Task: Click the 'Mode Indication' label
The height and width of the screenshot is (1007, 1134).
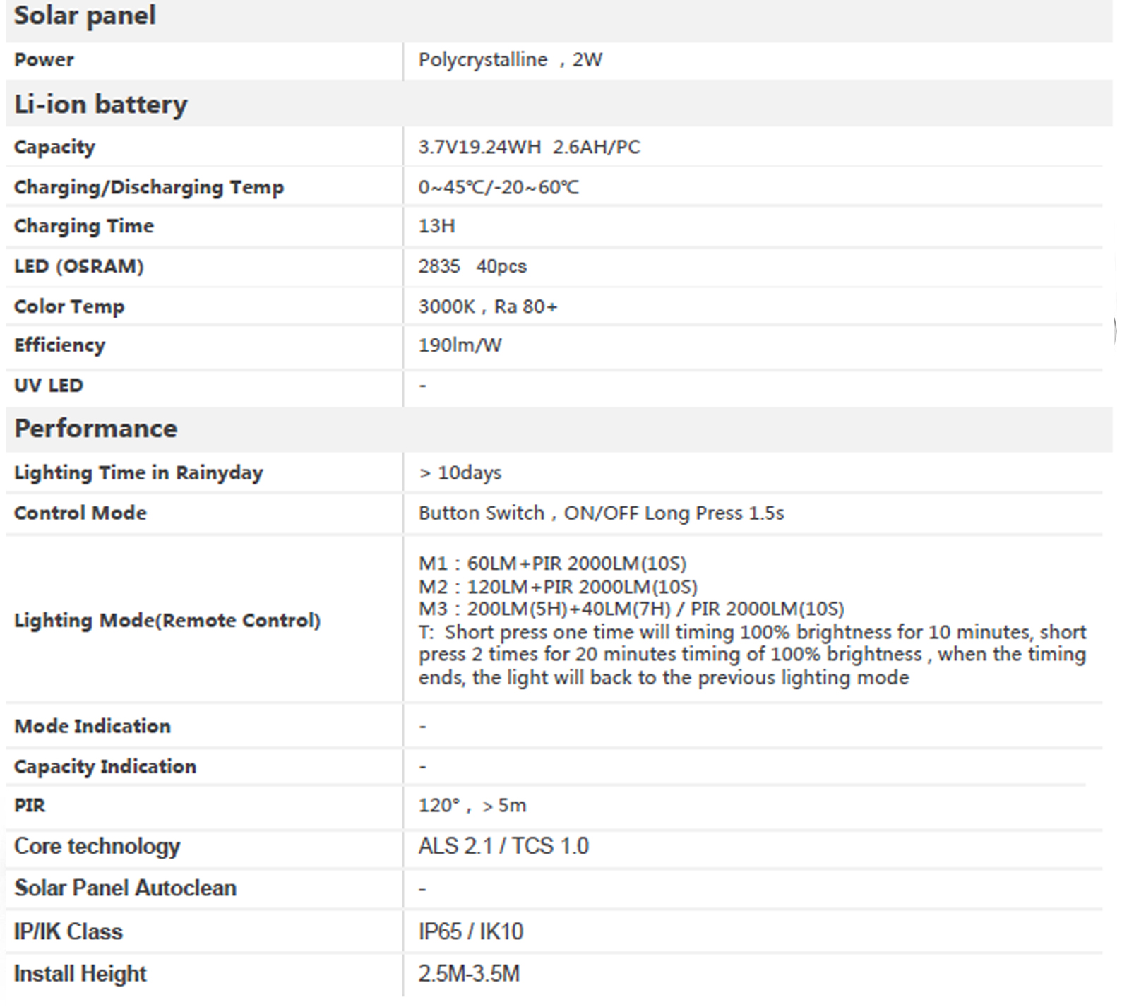Action: click(x=92, y=726)
